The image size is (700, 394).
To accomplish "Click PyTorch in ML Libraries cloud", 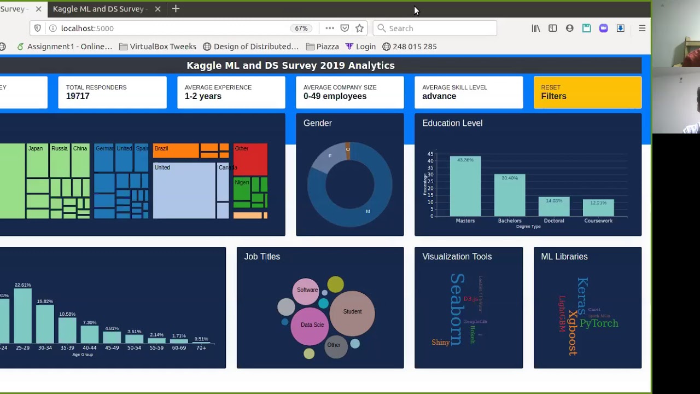I will 599,323.
